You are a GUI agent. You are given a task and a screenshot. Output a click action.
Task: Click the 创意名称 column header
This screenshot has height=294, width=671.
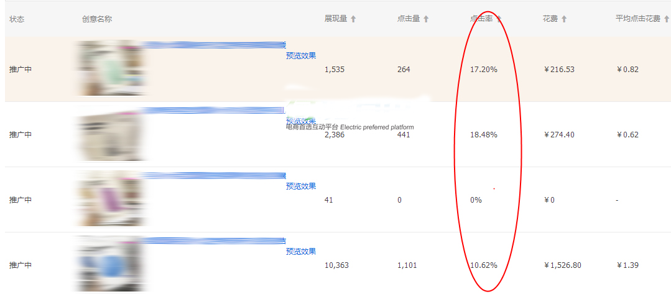pyautogui.click(x=97, y=19)
